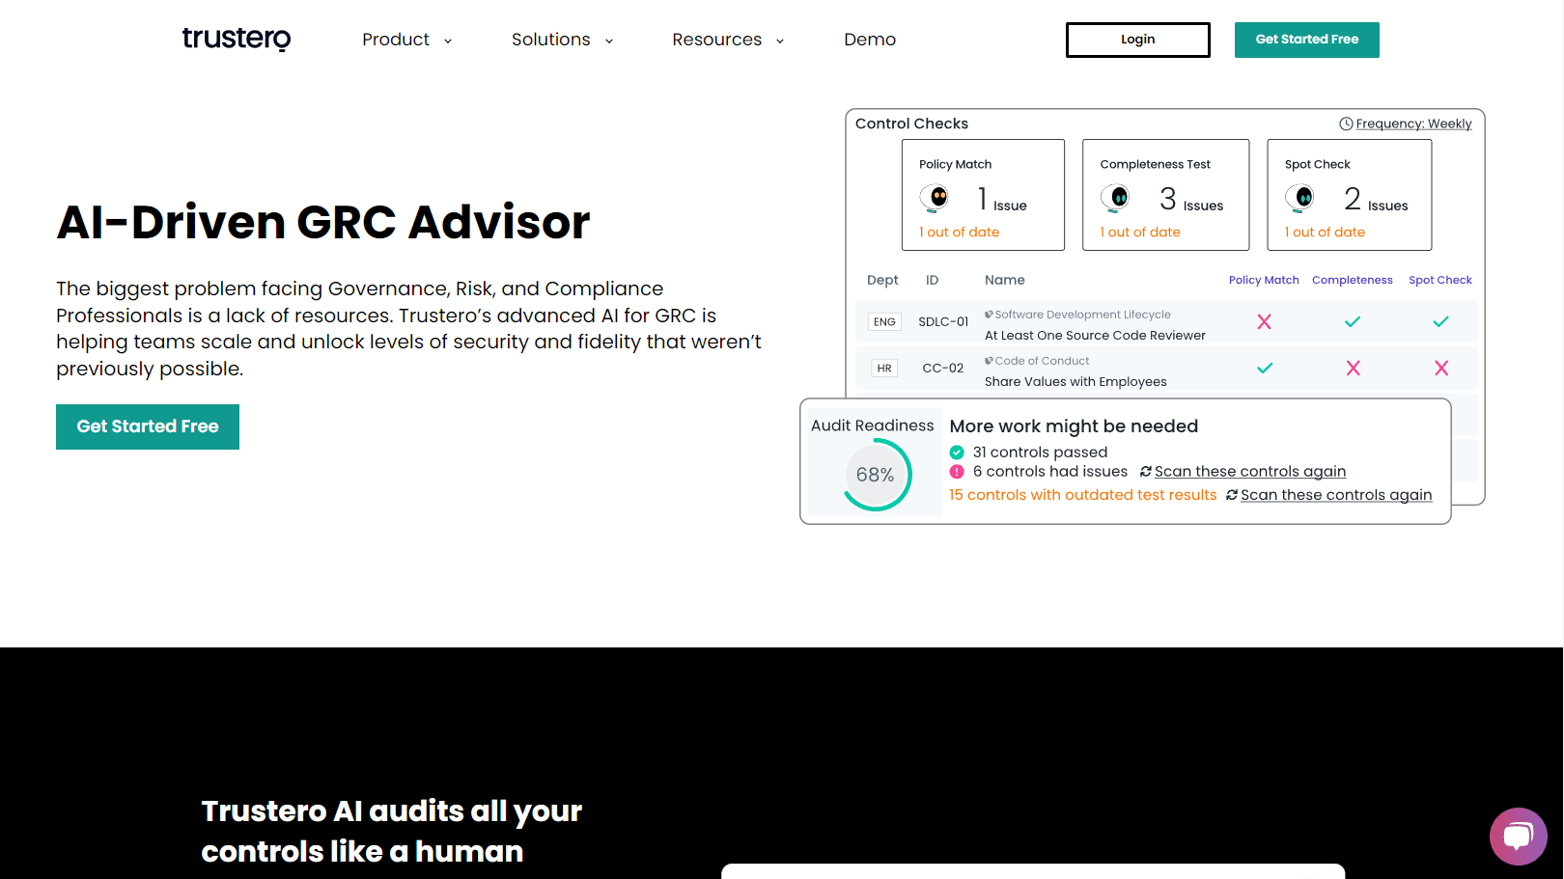Image resolution: width=1564 pixels, height=879 pixels.
Task: Click SDLC-01 Spot Check green checkmark
Action: (x=1440, y=321)
